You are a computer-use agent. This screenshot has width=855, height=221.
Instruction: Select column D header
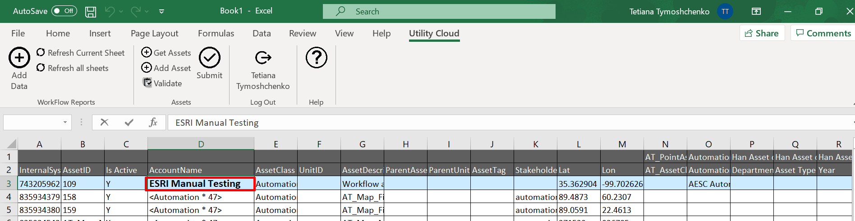[x=201, y=144]
